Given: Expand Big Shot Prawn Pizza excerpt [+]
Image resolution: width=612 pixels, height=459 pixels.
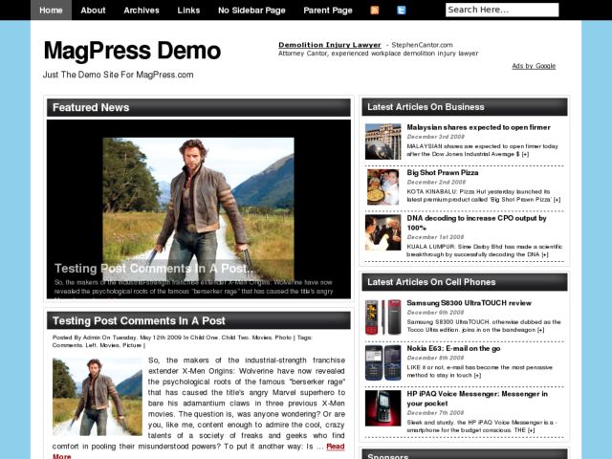Looking at the screenshot, I should pos(557,200).
